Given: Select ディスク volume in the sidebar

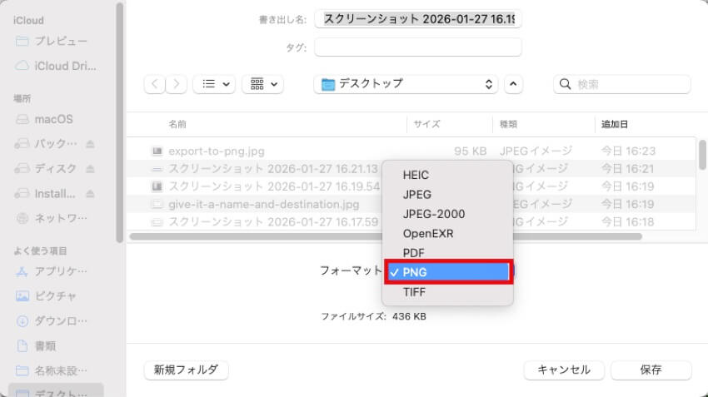Looking at the screenshot, I should 47,169.
